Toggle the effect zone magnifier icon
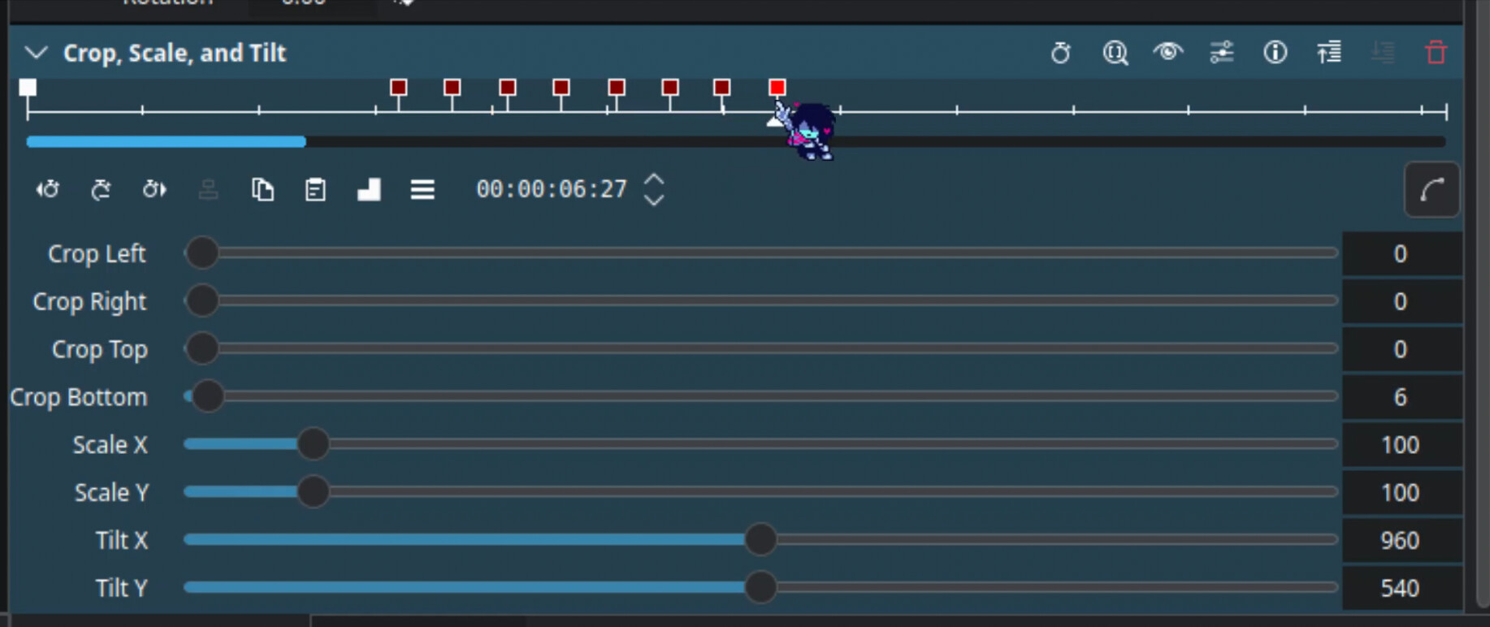The width and height of the screenshot is (1490, 627). pos(1115,53)
